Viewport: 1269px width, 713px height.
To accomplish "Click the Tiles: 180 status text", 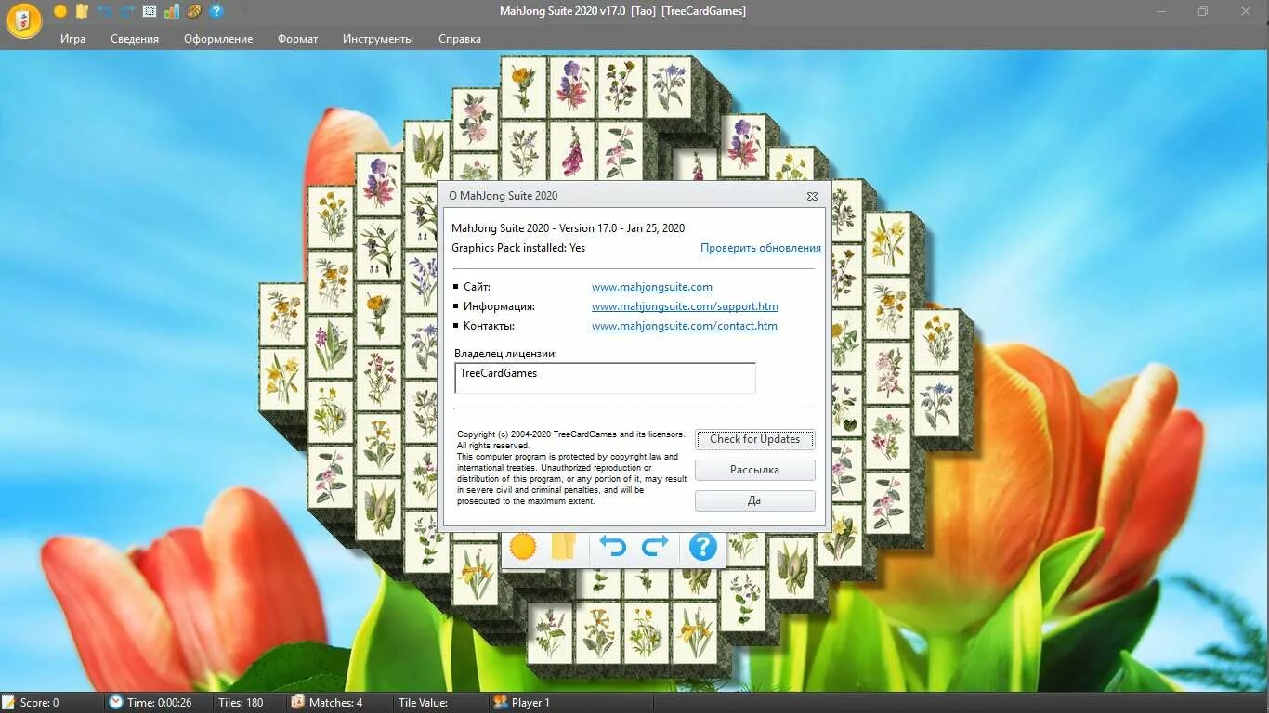I will point(241,703).
